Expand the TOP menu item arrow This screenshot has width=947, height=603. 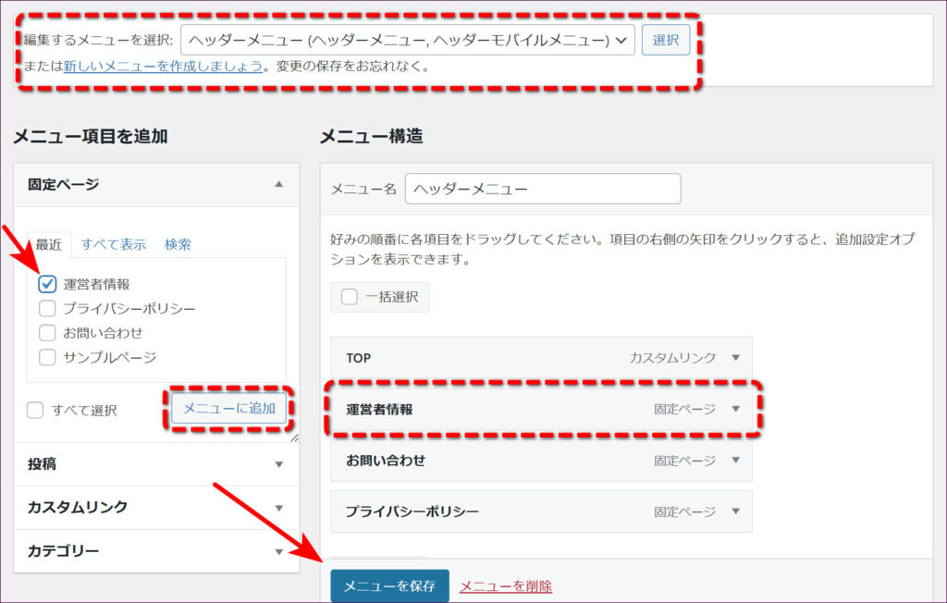tap(735, 358)
